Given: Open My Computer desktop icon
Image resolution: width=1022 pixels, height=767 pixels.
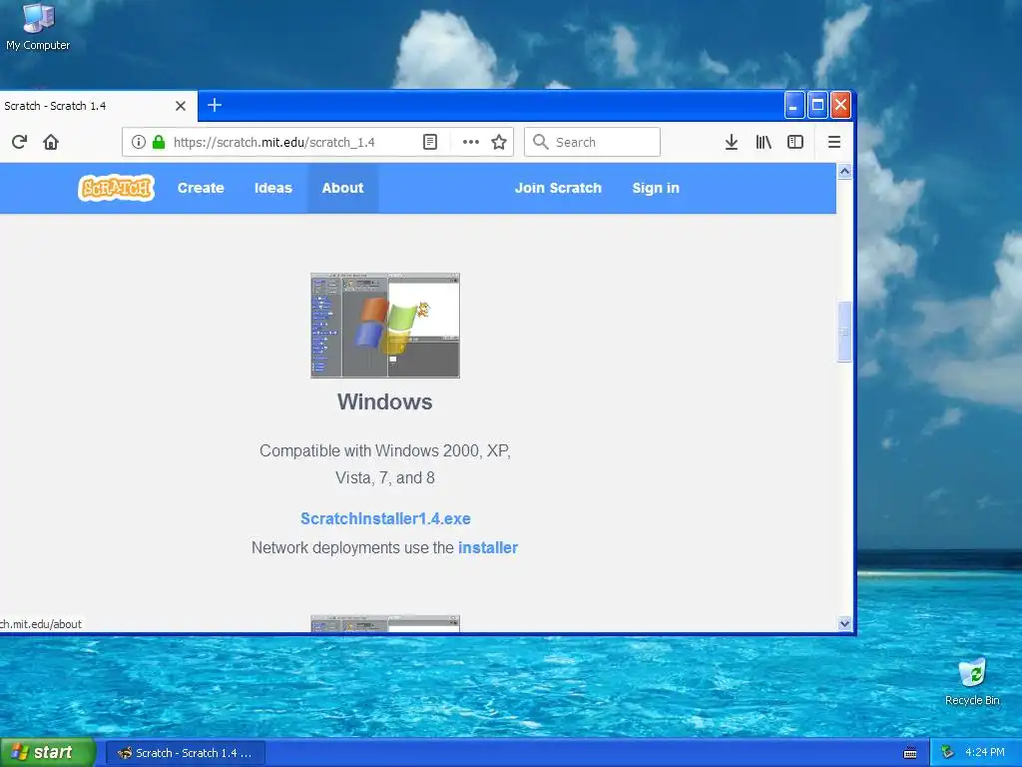Looking at the screenshot, I should [38, 27].
